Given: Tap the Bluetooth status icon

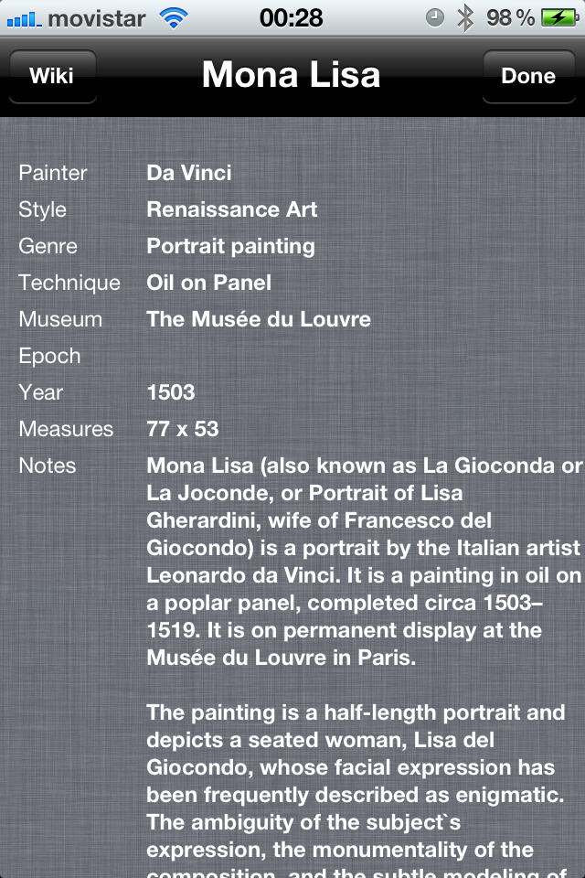Looking at the screenshot, I should tap(465, 17).
